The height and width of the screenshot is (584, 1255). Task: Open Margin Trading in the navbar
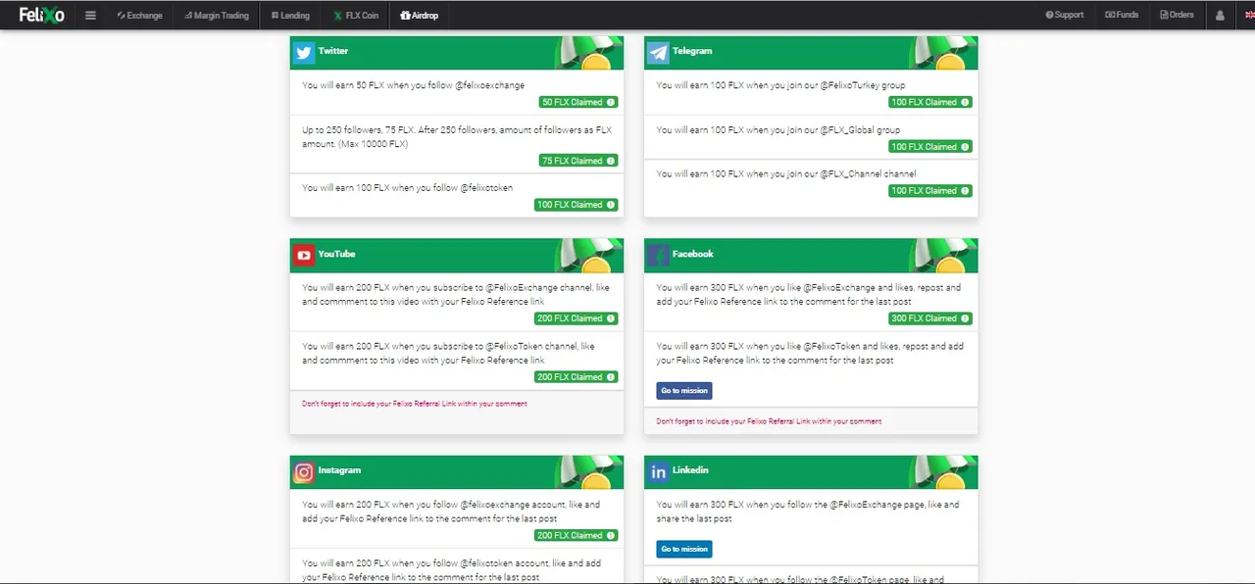pos(217,16)
